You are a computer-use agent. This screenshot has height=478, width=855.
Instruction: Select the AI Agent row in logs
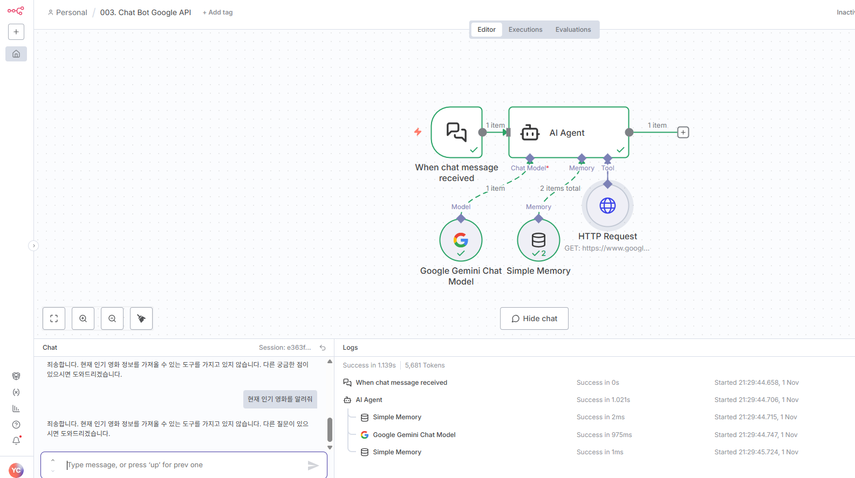tap(369, 400)
